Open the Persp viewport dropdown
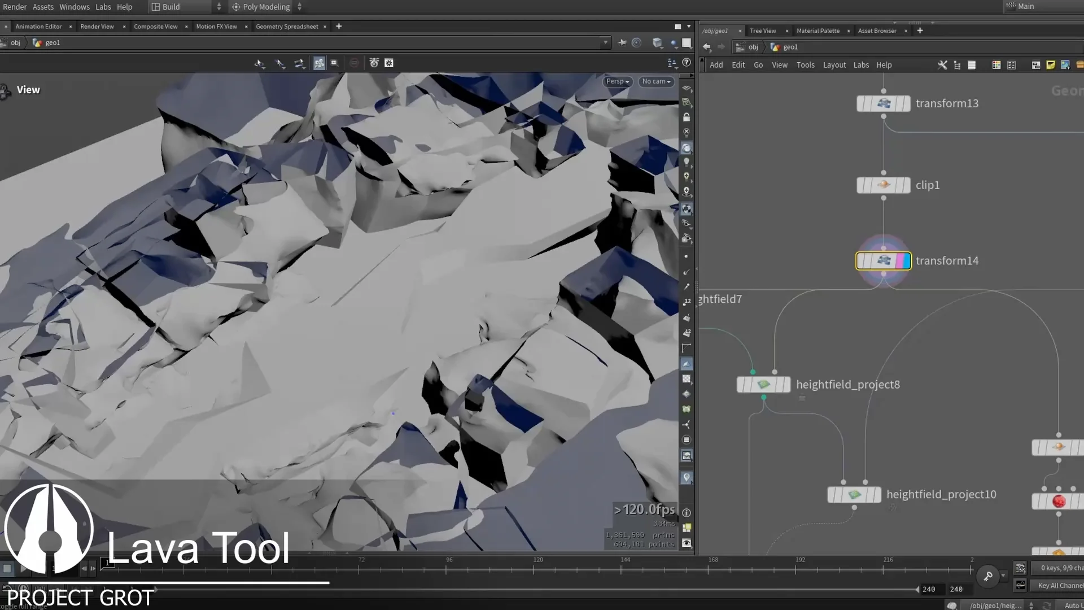Image resolution: width=1084 pixels, height=610 pixels. pyautogui.click(x=617, y=81)
